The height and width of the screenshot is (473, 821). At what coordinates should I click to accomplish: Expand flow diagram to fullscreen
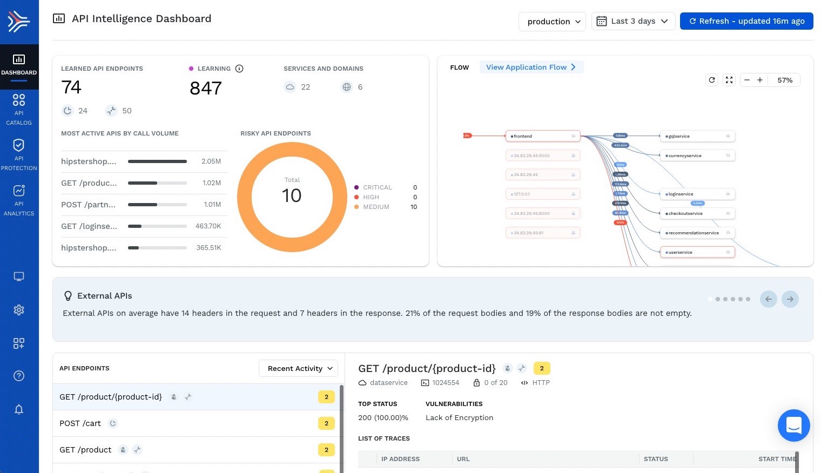click(729, 80)
